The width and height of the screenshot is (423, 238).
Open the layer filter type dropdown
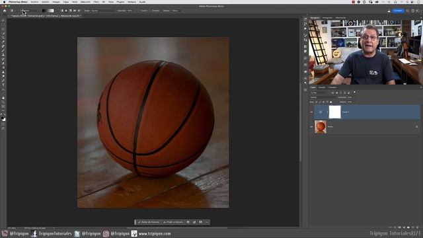pyautogui.click(x=319, y=93)
